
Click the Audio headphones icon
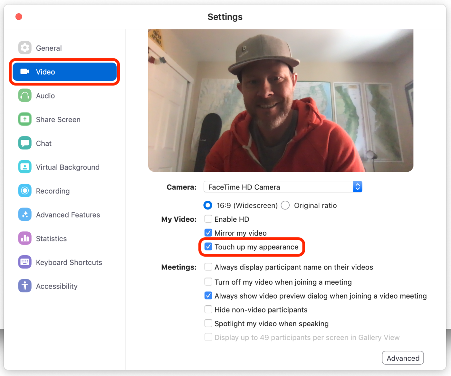pos(25,96)
